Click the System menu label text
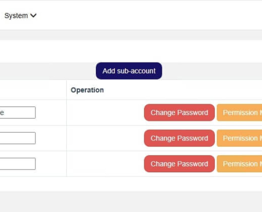This screenshot has width=262, height=212. coord(16,16)
